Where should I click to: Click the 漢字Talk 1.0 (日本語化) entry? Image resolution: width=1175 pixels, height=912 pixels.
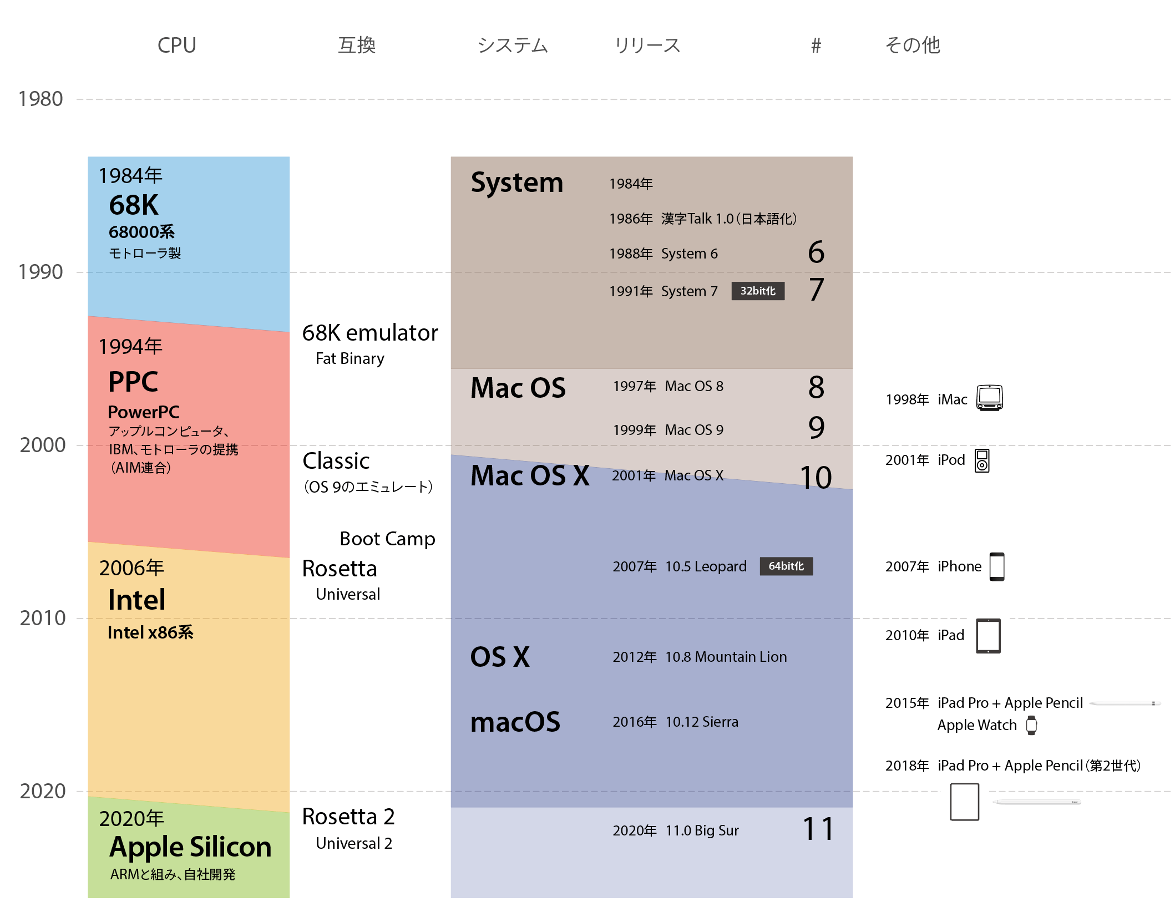(729, 219)
